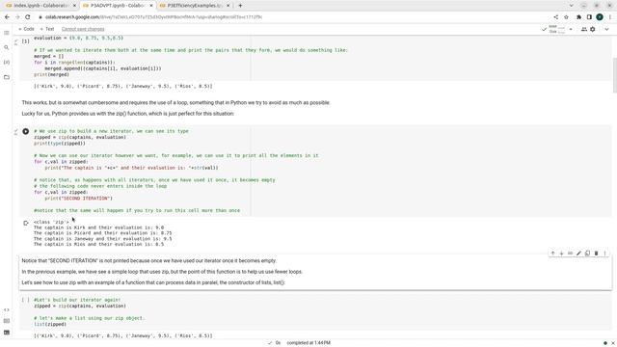Add a new Code cell

(x=26, y=29)
